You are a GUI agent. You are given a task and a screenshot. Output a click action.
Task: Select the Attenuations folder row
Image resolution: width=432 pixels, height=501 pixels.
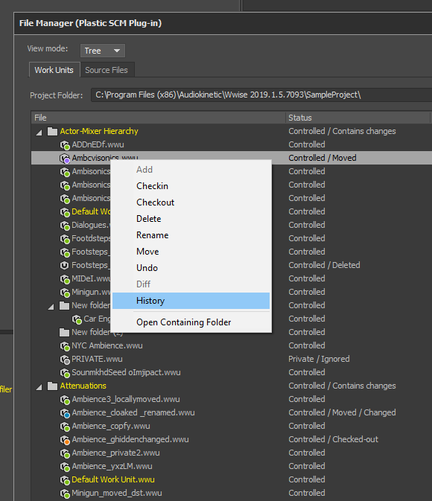point(232,386)
